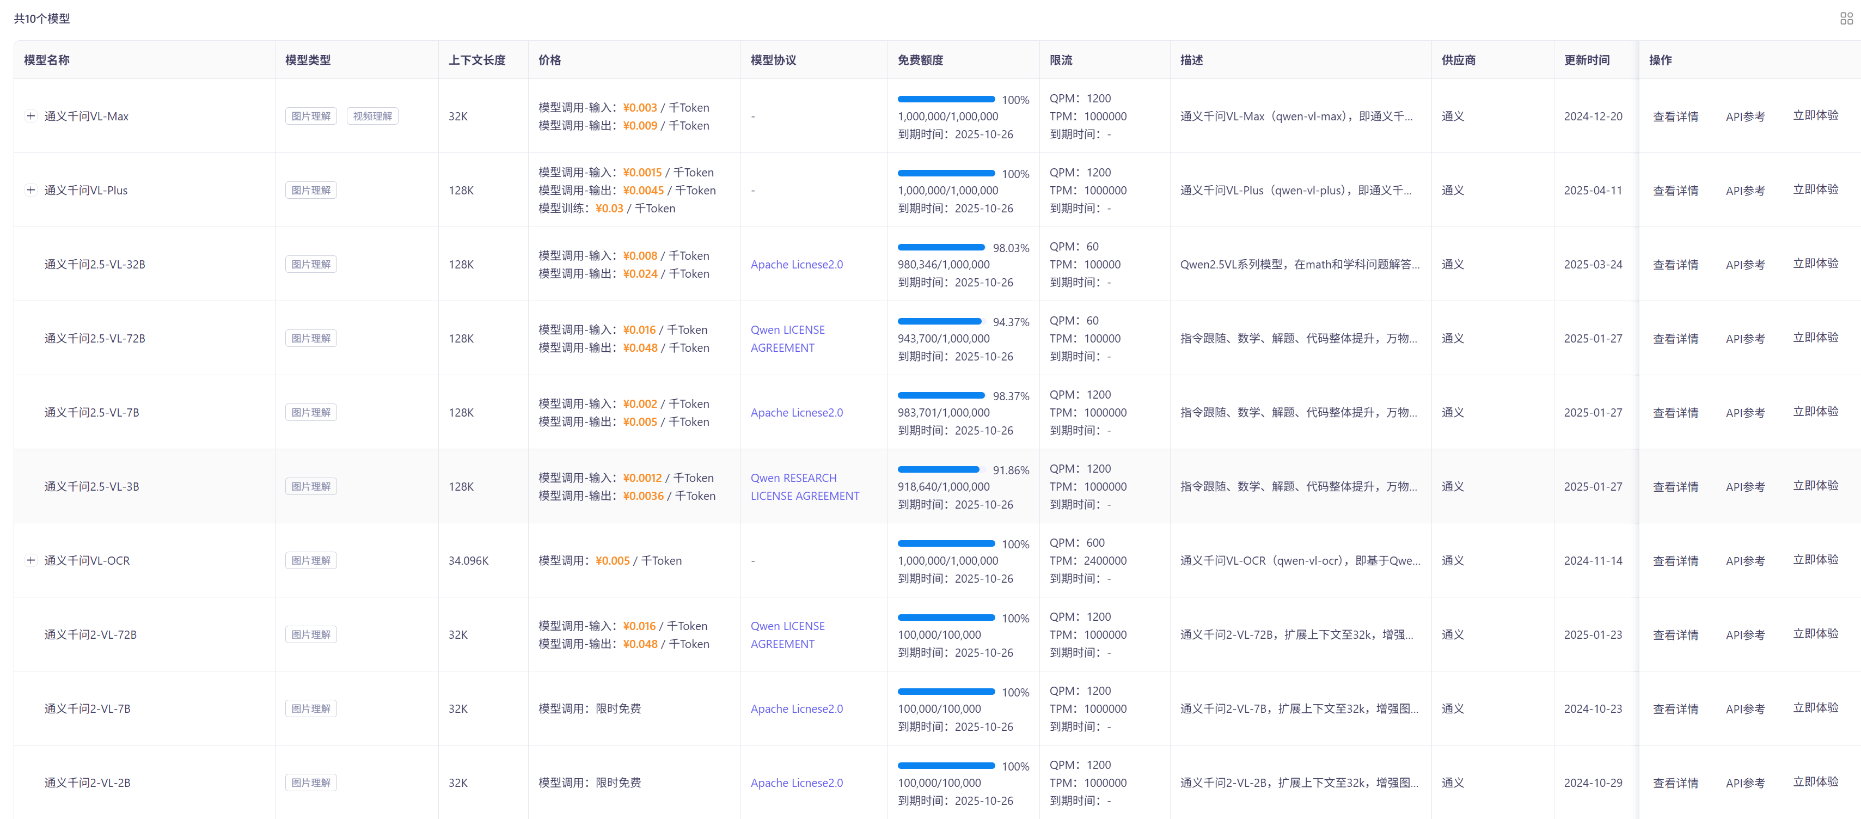Try 通义千问2.5-VL-3B via 立即体验
This screenshot has width=1861, height=819.
[1815, 485]
